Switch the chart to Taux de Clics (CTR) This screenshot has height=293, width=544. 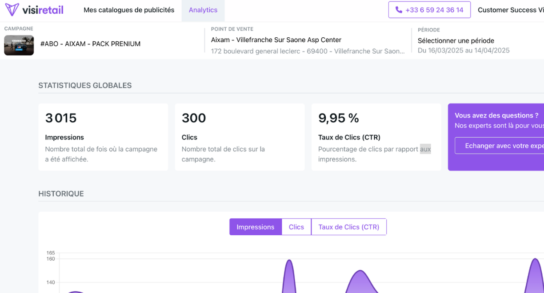point(348,226)
